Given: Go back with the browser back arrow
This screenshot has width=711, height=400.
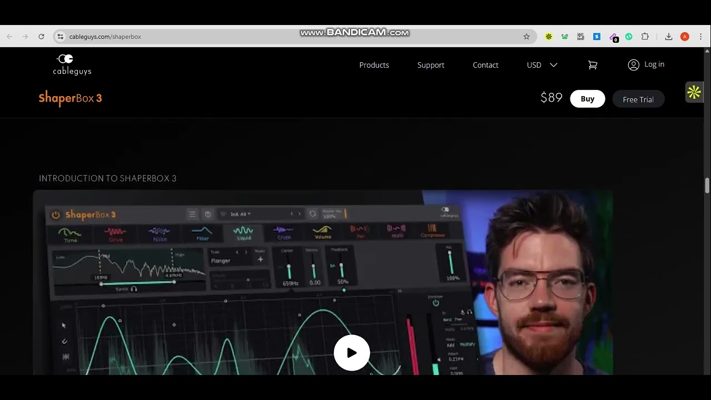Looking at the screenshot, I should coord(9,37).
